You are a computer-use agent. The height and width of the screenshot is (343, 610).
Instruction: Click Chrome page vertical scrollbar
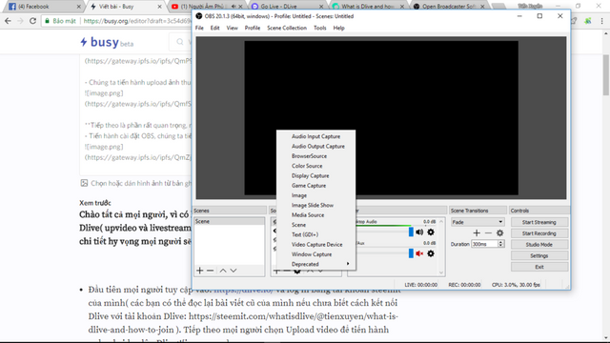pos(606,75)
